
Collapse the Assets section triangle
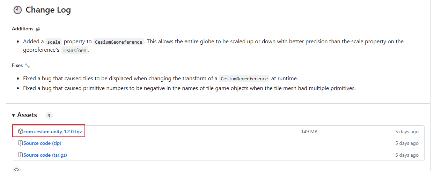pyautogui.click(x=14, y=116)
